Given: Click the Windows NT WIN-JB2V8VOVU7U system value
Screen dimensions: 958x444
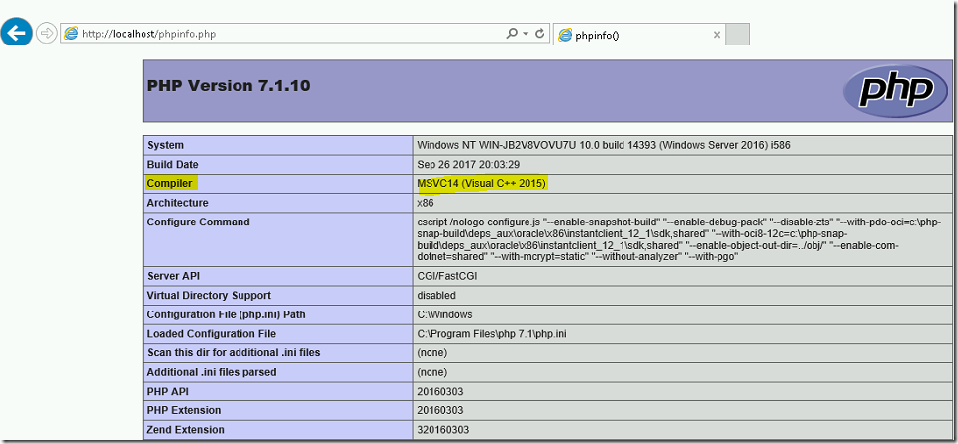Looking at the screenshot, I should tap(605, 145).
